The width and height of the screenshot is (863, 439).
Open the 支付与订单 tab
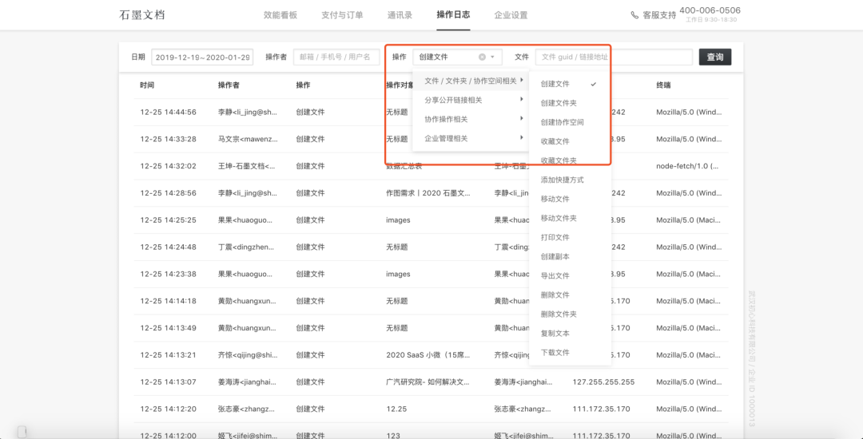[342, 15]
